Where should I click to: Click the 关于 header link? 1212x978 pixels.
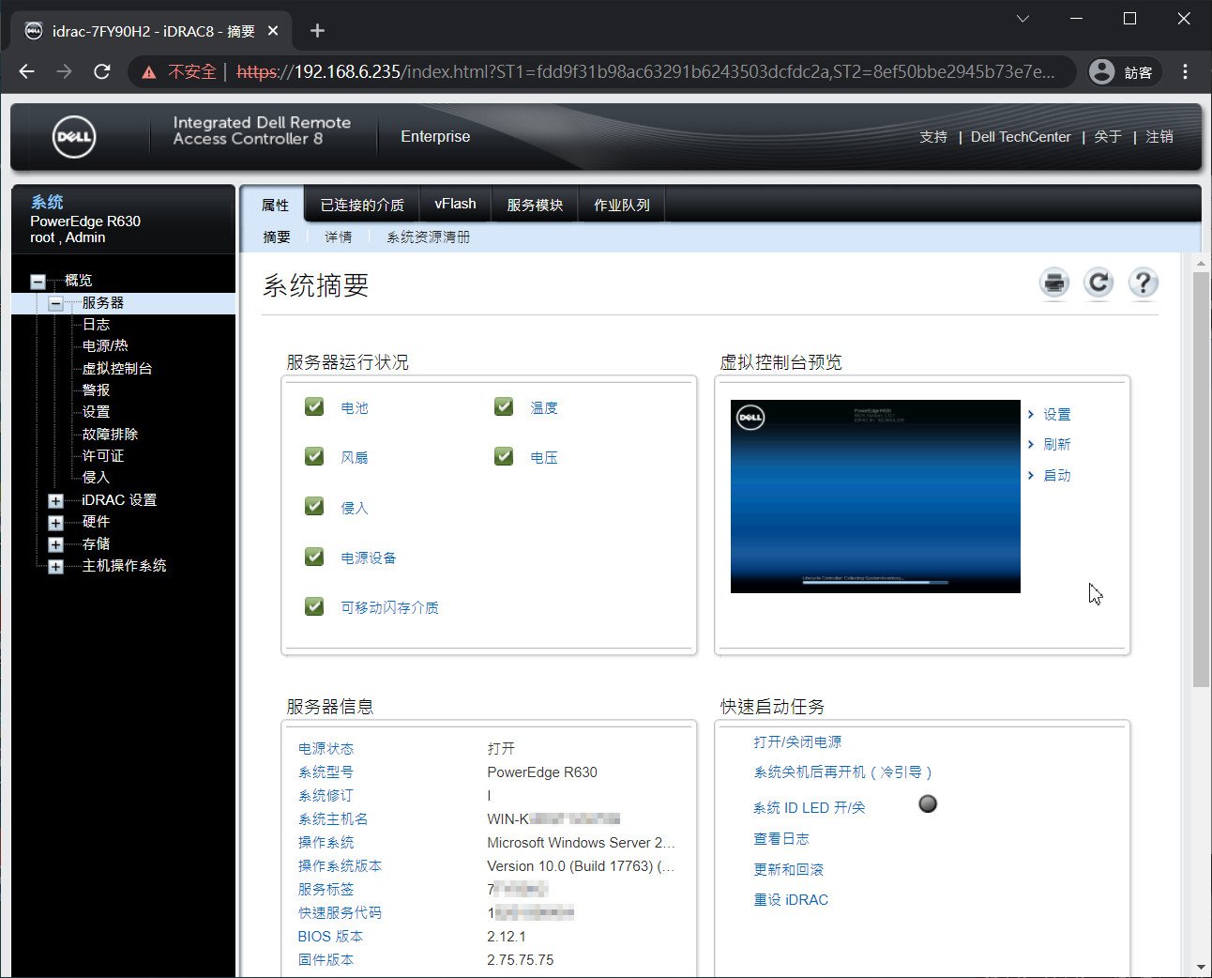point(1108,137)
